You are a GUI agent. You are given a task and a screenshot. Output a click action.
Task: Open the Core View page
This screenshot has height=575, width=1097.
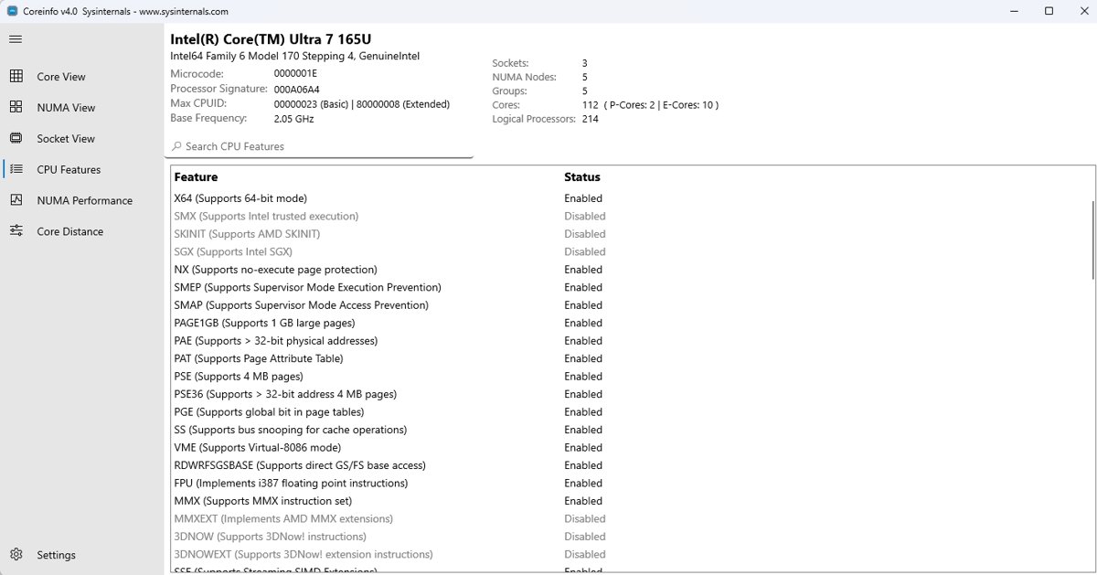point(81,77)
